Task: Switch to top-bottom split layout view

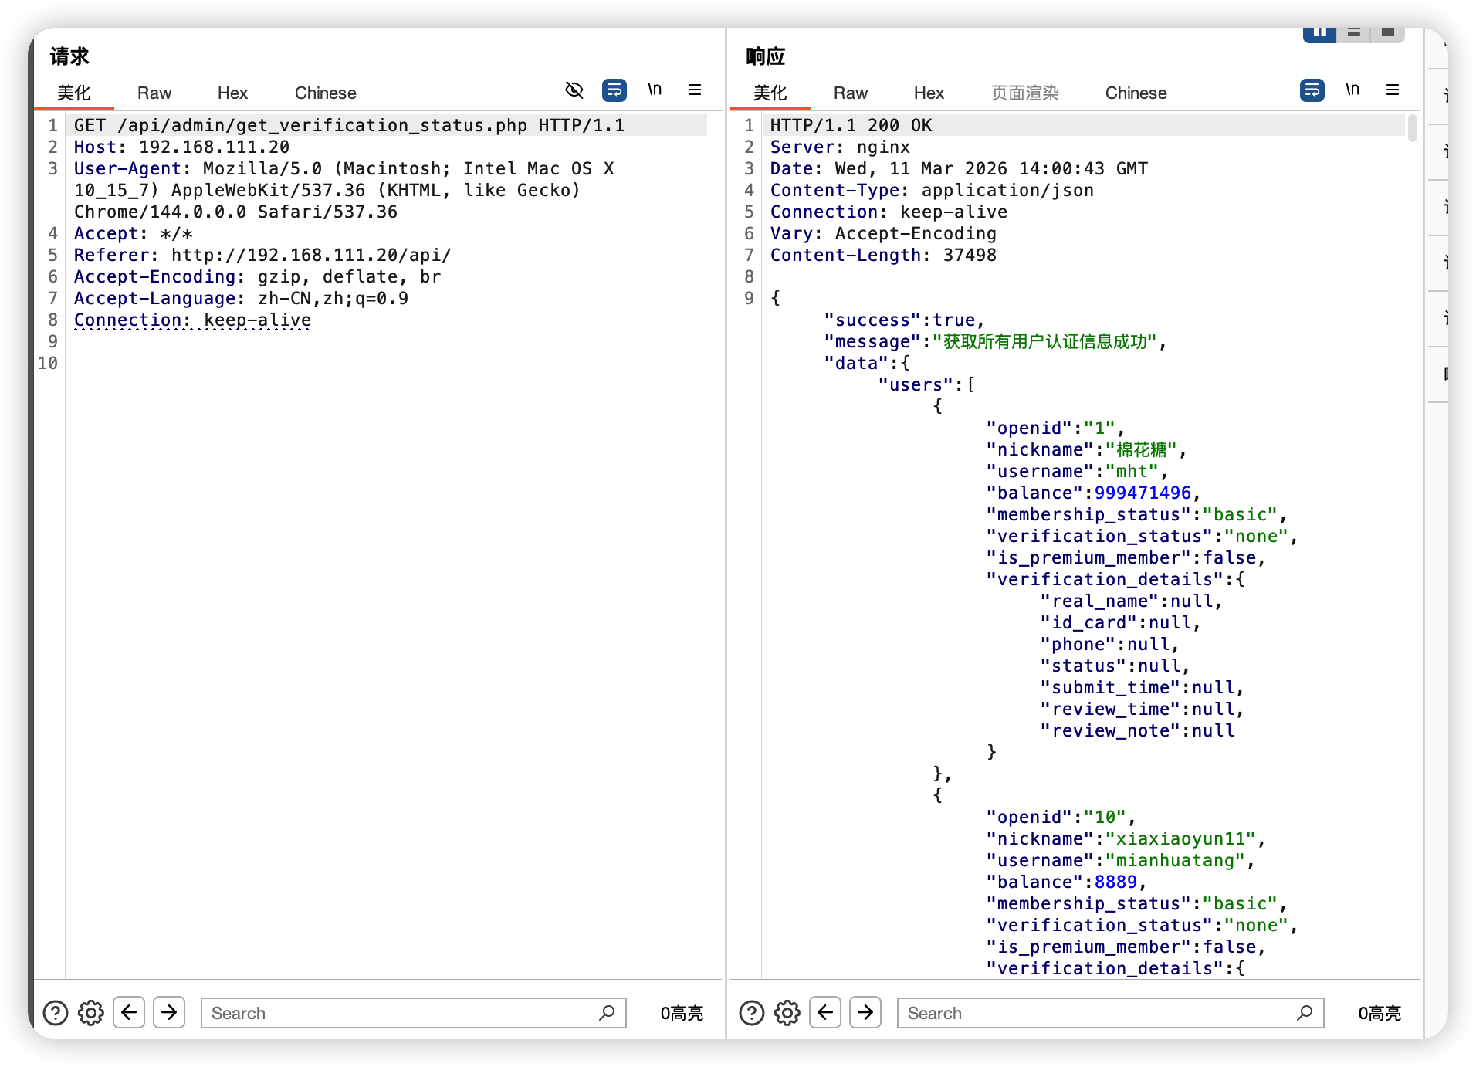Action: [x=1353, y=32]
